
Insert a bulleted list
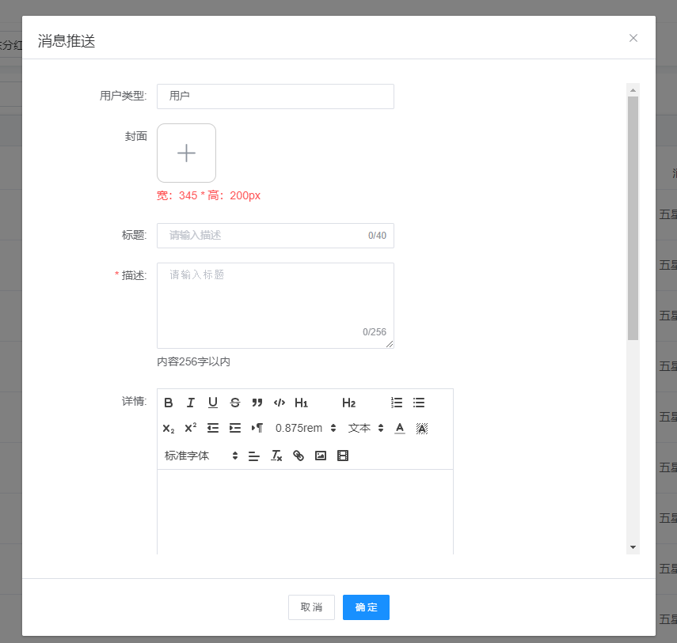(419, 403)
